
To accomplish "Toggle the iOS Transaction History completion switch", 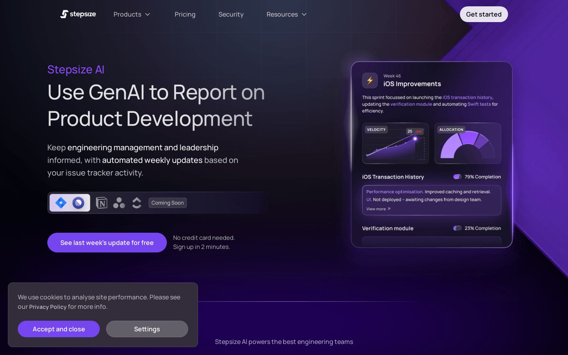I will click(458, 177).
